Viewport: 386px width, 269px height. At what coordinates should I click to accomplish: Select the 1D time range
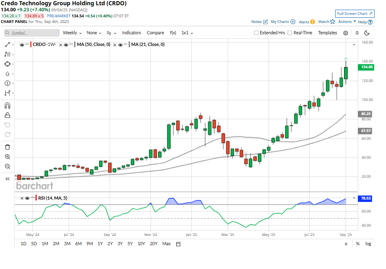(23, 244)
